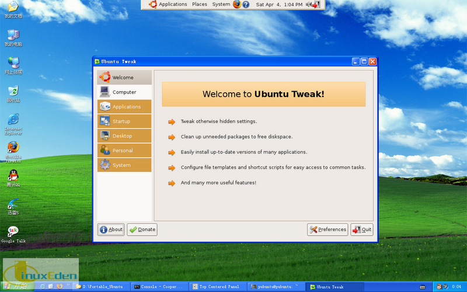This screenshot has width=467, height=292.
Task: Select the Welcome item in sidebar
Action: pos(124,78)
